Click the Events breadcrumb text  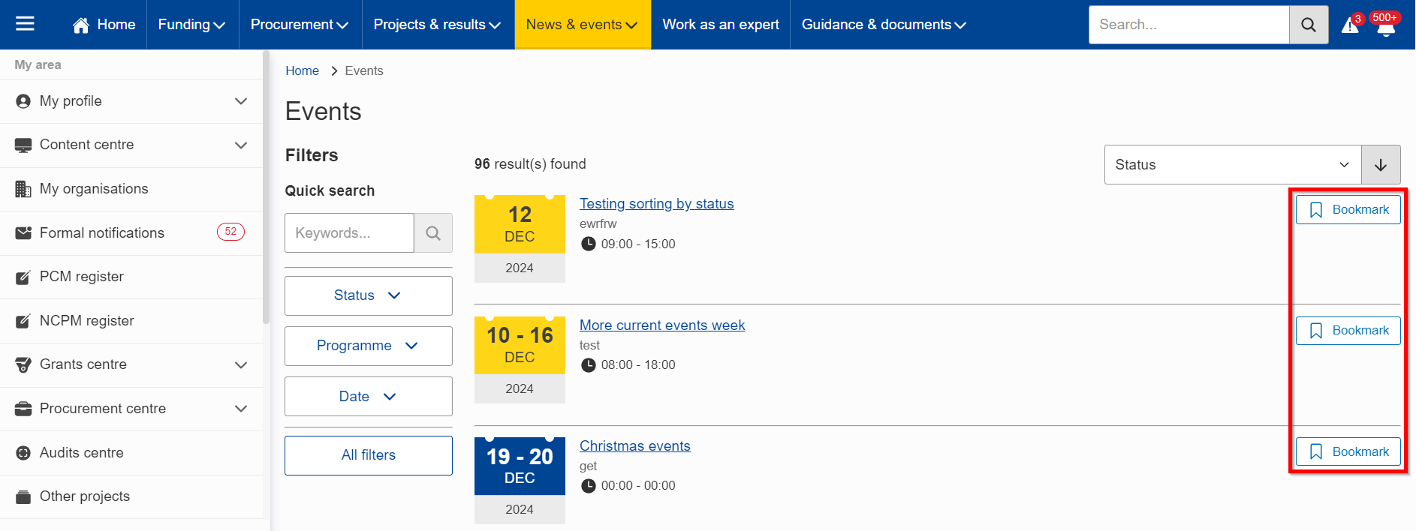(x=364, y=70)
